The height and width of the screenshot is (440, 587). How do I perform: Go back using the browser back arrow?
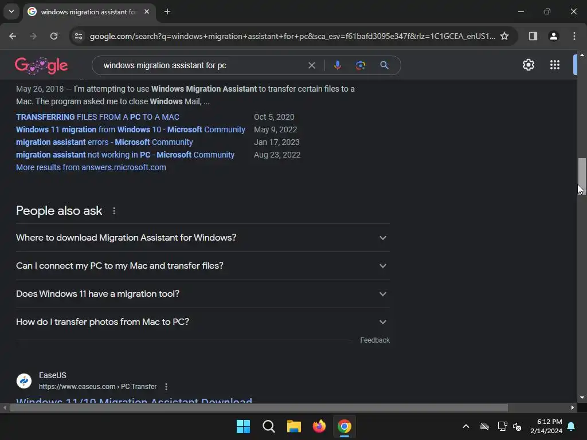pos(13,36)
